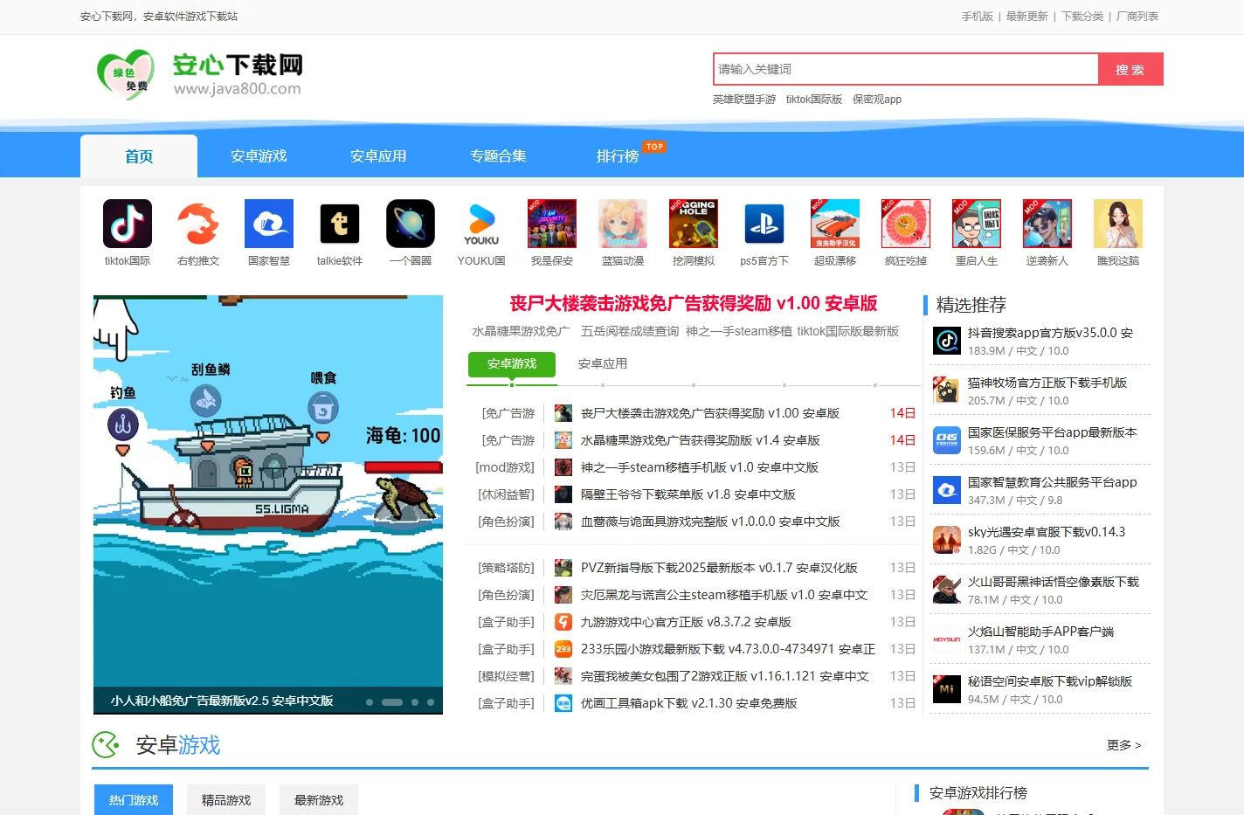Click the 火焰山智能助手 icon
The height and width of the screenshot is (815, 1244).
pos(947,639)
